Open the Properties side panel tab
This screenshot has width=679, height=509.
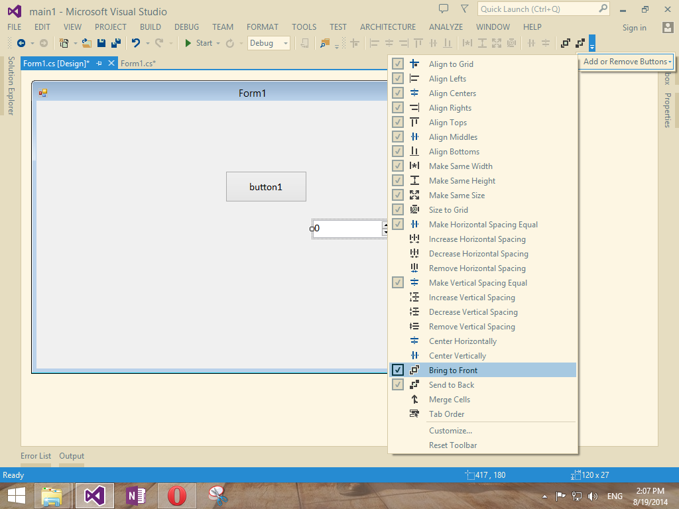668,111
